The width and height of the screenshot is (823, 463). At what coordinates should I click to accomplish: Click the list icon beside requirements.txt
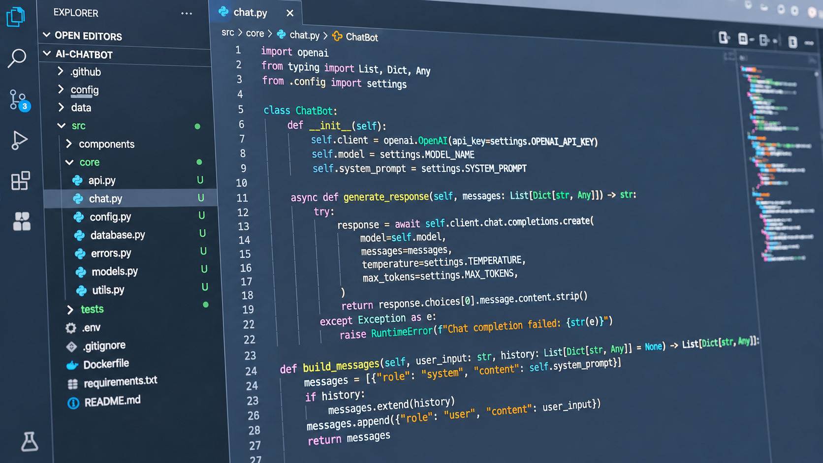point(73,384)
